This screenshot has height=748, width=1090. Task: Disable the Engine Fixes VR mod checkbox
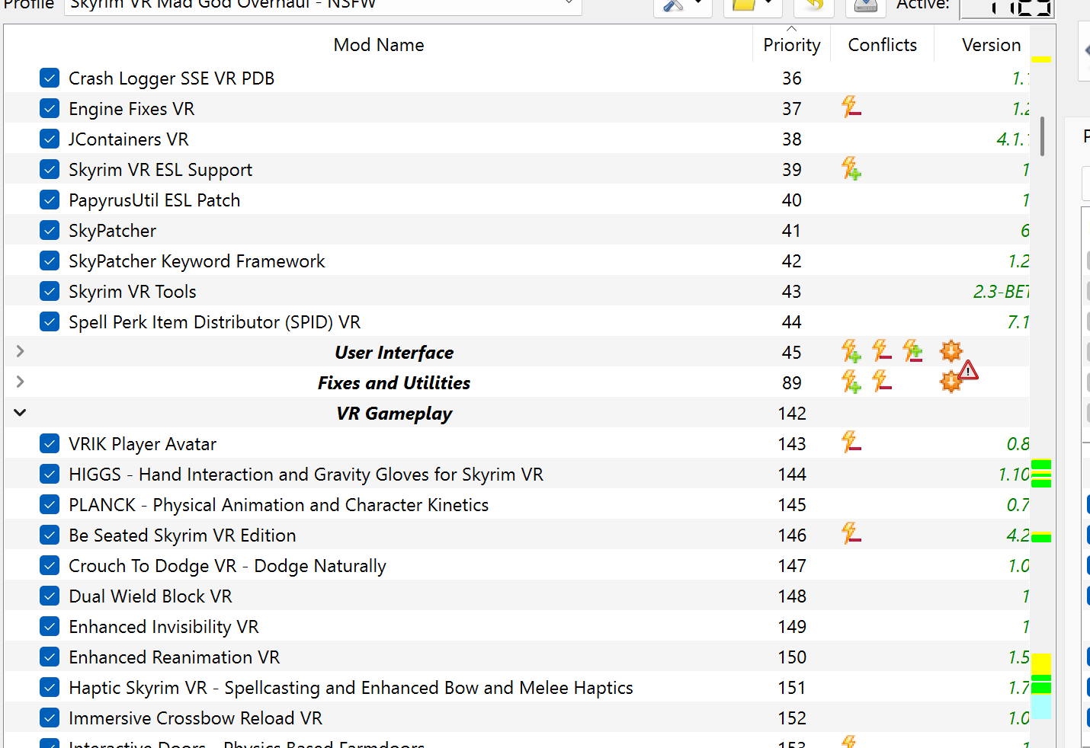(x=50, y=108)
